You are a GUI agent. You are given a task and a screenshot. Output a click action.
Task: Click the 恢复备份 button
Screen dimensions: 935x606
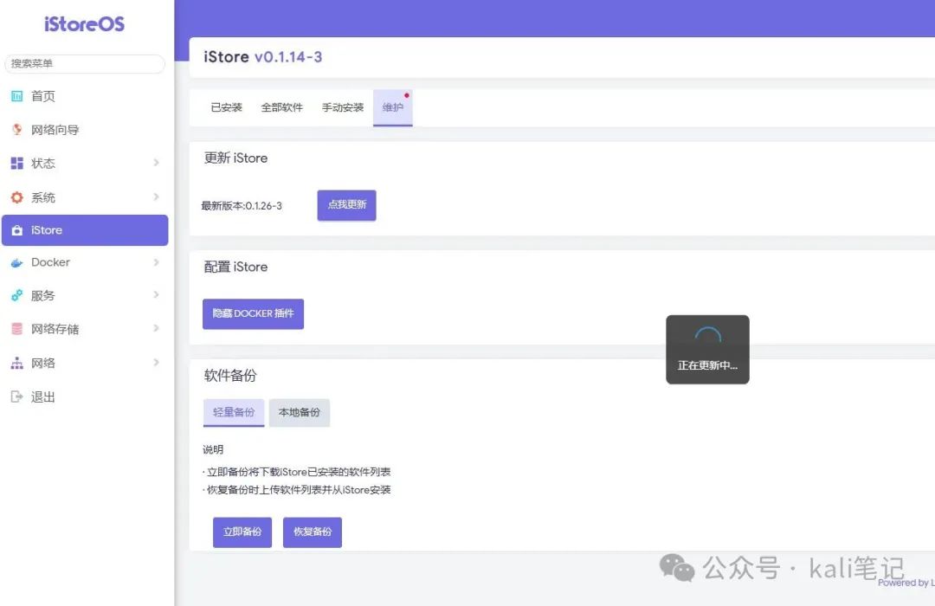(x=313, y=532)
